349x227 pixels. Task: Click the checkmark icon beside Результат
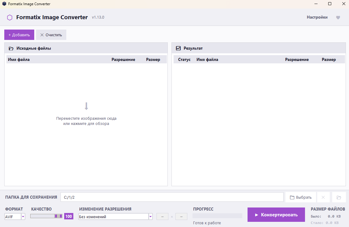tap(178, 48)
